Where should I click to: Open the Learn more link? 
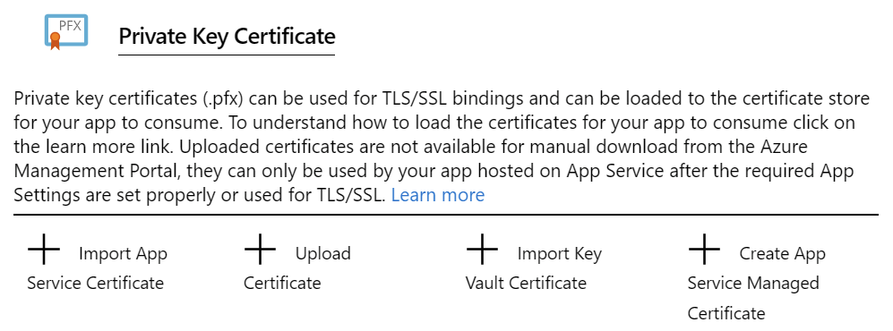(438, 195)
